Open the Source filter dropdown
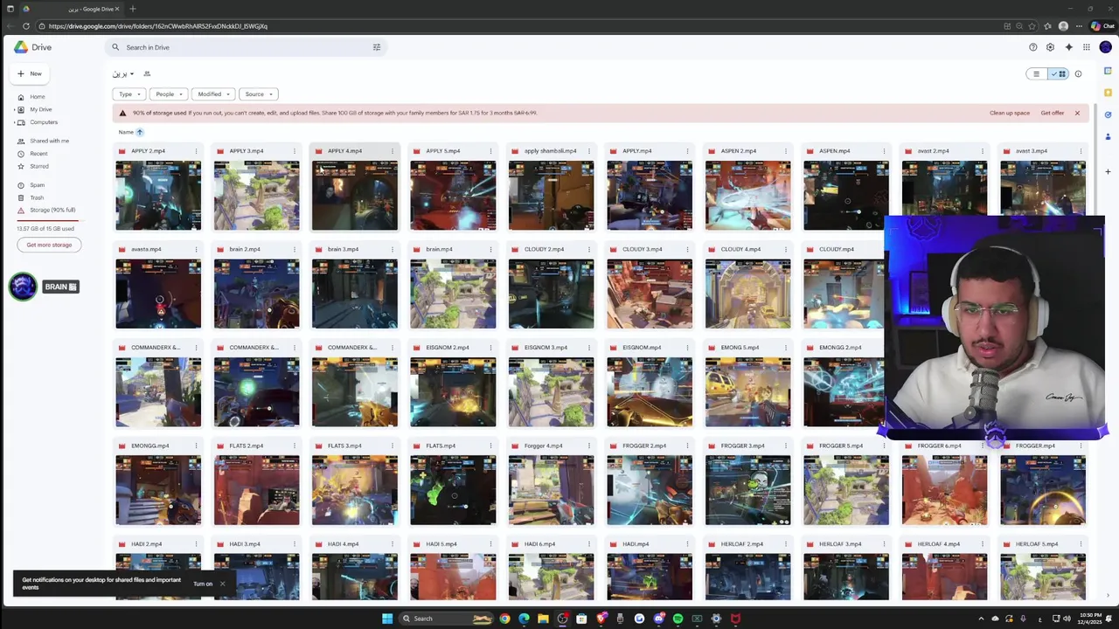Viewport: 1119px width, 629px height. 258,94
